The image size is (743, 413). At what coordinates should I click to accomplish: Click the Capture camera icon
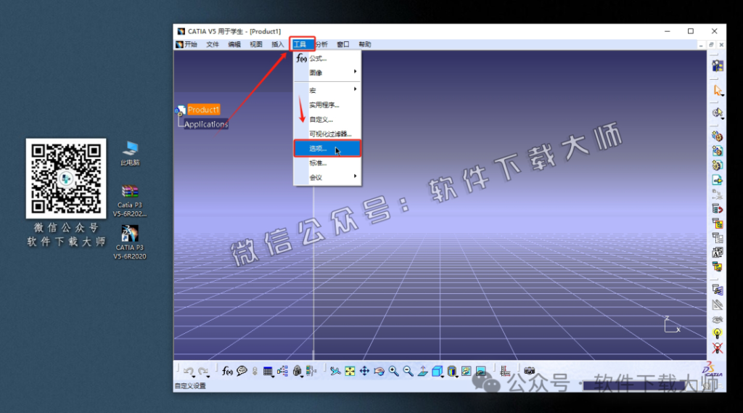coord(529,371)
